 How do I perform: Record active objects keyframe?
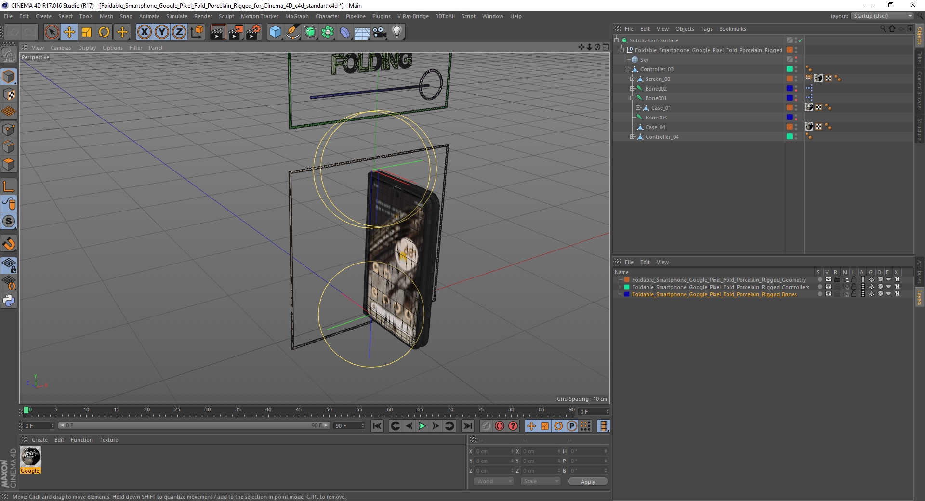[486, 426]
